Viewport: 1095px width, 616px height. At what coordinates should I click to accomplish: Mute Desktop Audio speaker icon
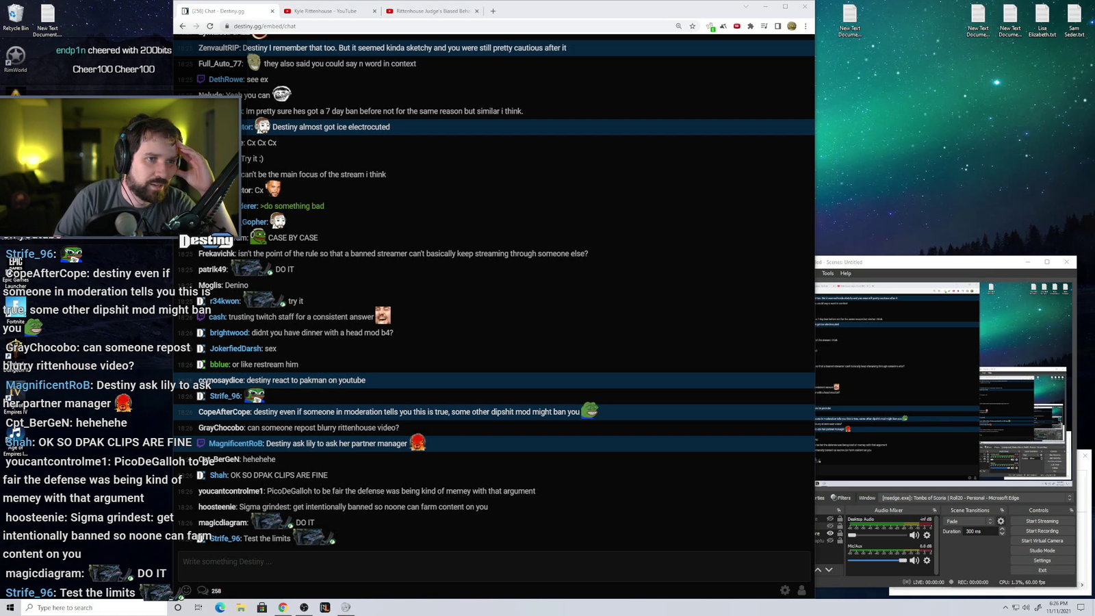(x=914, y=535)
